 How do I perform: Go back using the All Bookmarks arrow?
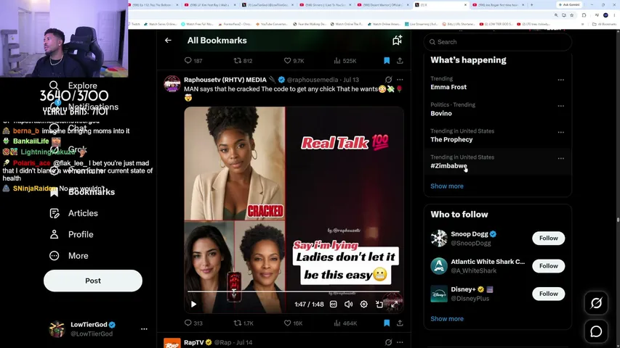point(168,41)
